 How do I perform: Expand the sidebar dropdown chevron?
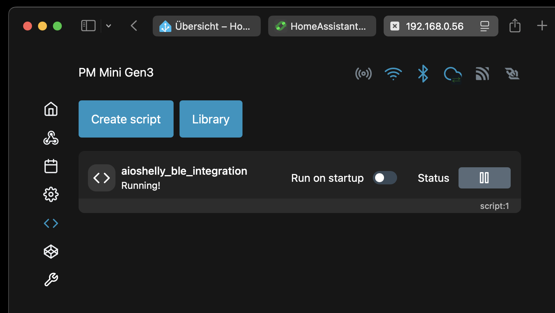[x=108, y=26]
